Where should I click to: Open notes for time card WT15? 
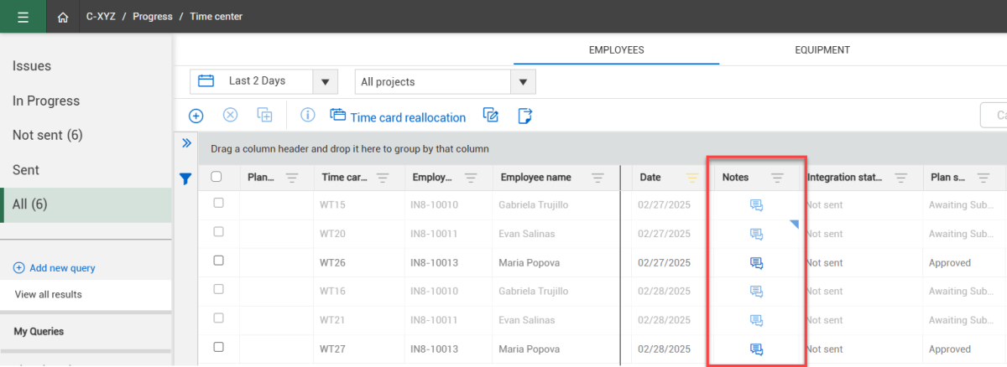pos(756,204)
